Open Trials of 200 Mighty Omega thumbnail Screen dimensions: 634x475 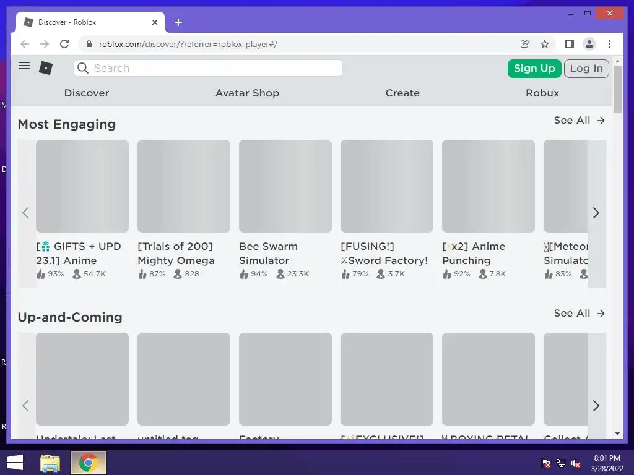(x=184, y=186)
